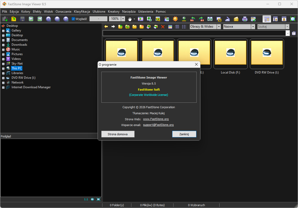
Task: Open the Edycja menu
Action: pyautogui.click(x=14, y=12)
